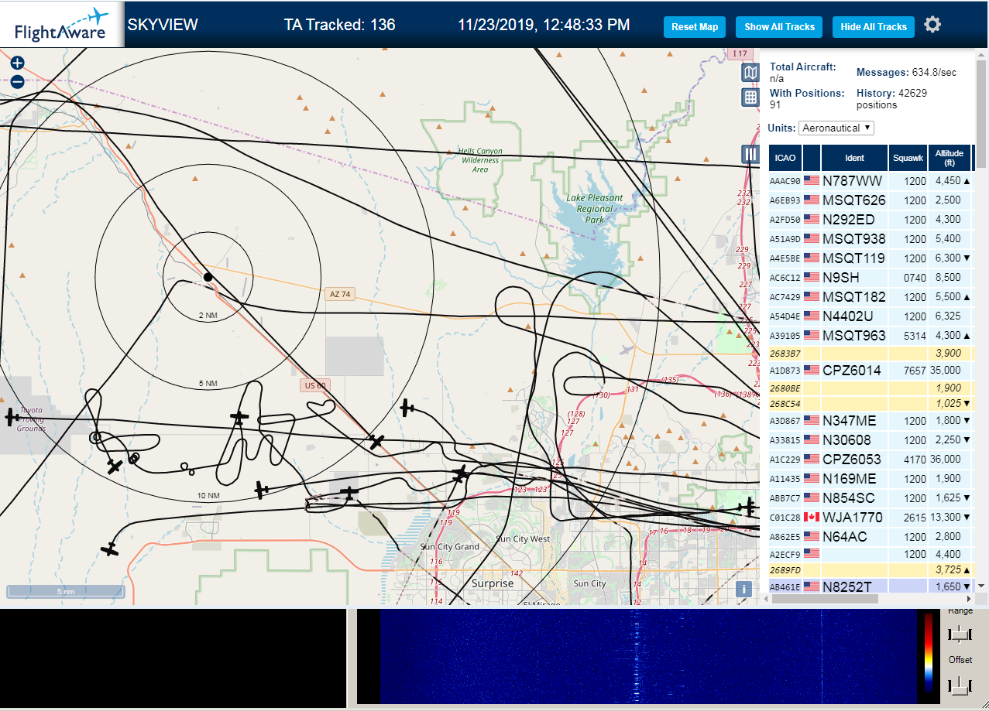Select the N9SH aircraft row

point(871,277)
